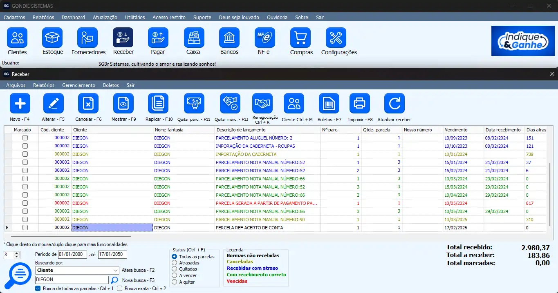Click the DIEGON search text field

click(x=72, y=280)
